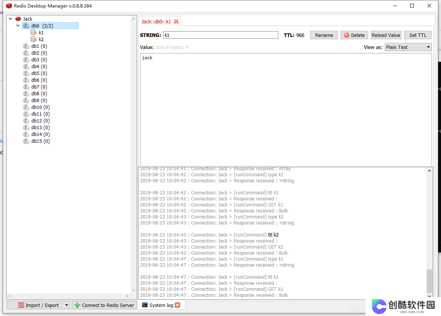This screenshot has width=441, height=316.
Task: Select the k2 key label in tree
Action: click(x=42, y=39)
